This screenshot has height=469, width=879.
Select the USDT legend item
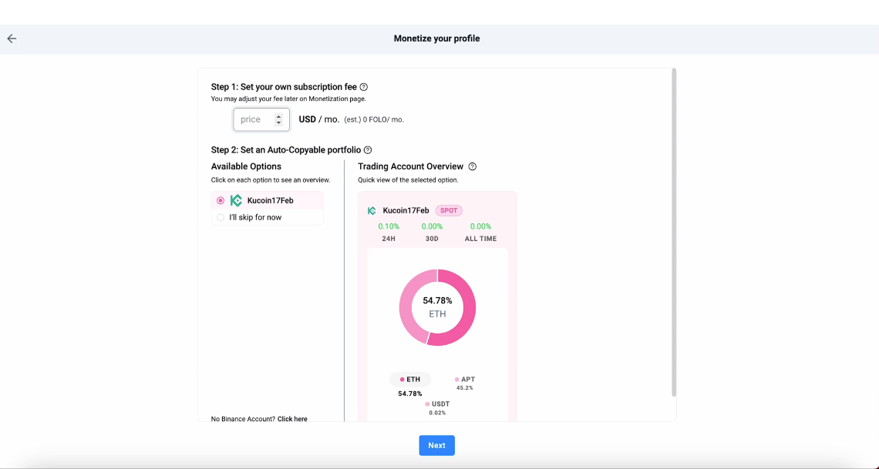(437, 407)
